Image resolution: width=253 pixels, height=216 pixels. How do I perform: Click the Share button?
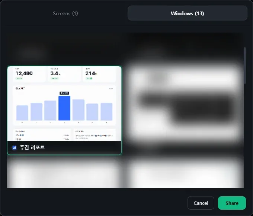pyautogui.click(x=232, y=203)
